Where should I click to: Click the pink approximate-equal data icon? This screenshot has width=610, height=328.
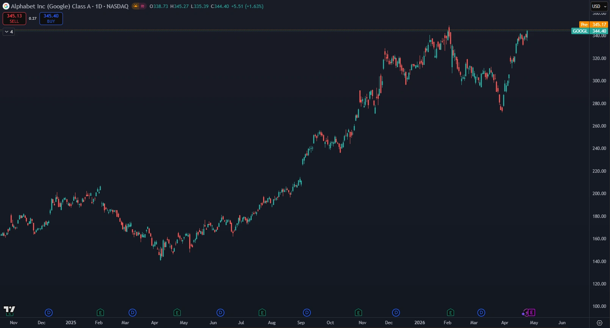(143, 6)
